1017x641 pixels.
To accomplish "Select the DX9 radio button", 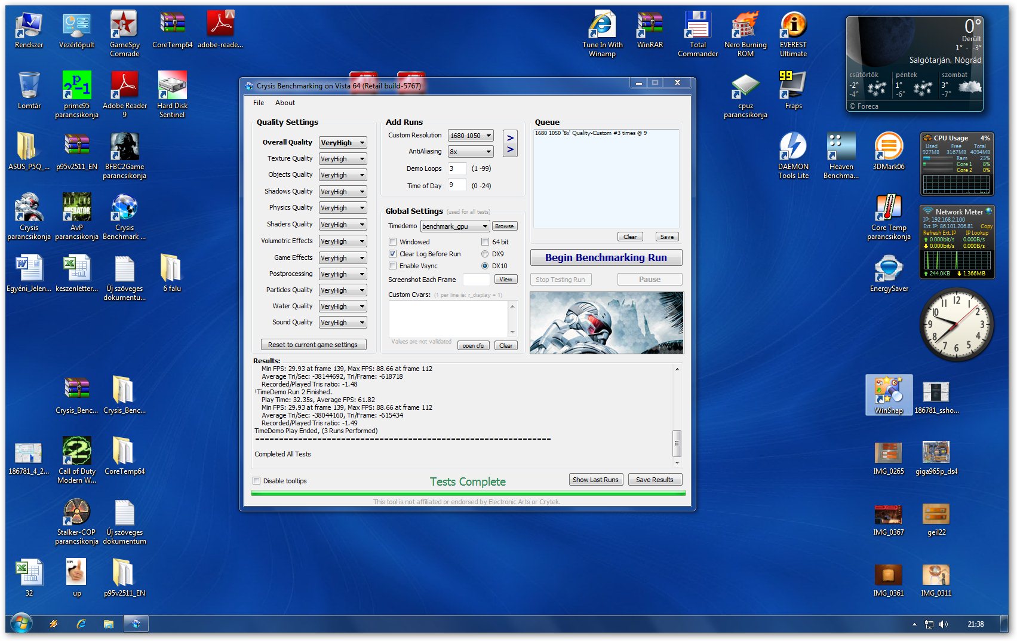I will [485, 254].
